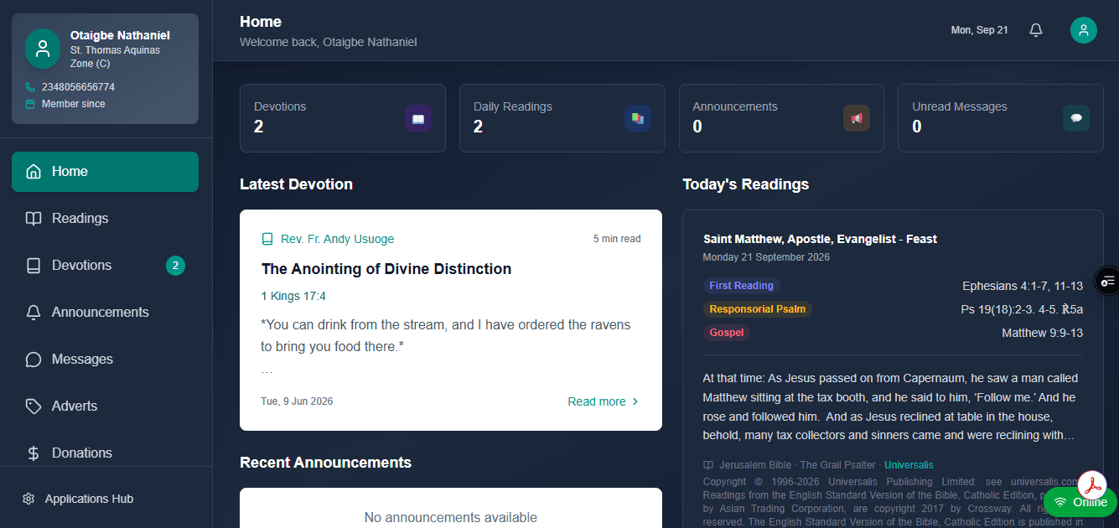Click the No announcements available message
The height and width of the screenshot is (528, 1119).
[x=451, y=517]
